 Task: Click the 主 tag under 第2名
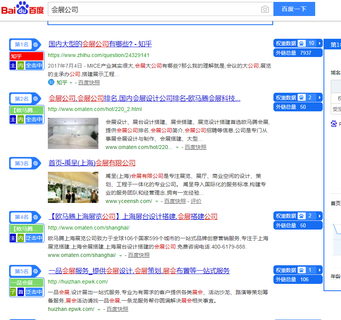coord(13,119)
